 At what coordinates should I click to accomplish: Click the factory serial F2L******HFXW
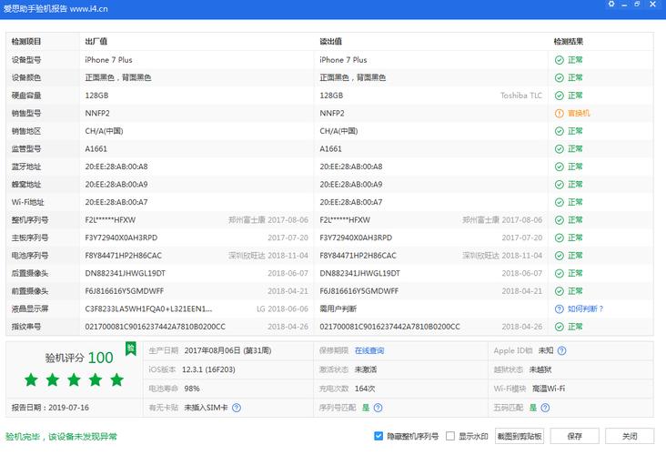pos(110,220)
